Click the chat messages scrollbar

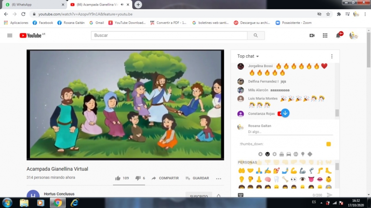tap(337, 113)
